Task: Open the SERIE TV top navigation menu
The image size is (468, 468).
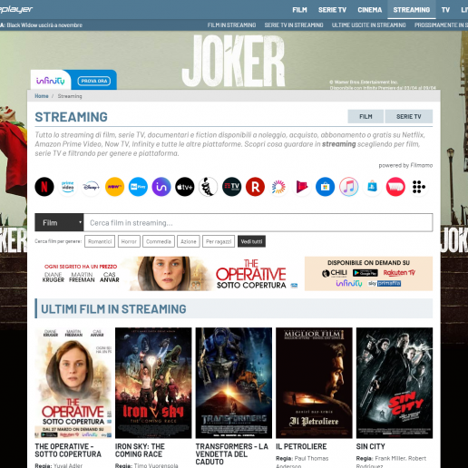Action: (x=332, y=10)
